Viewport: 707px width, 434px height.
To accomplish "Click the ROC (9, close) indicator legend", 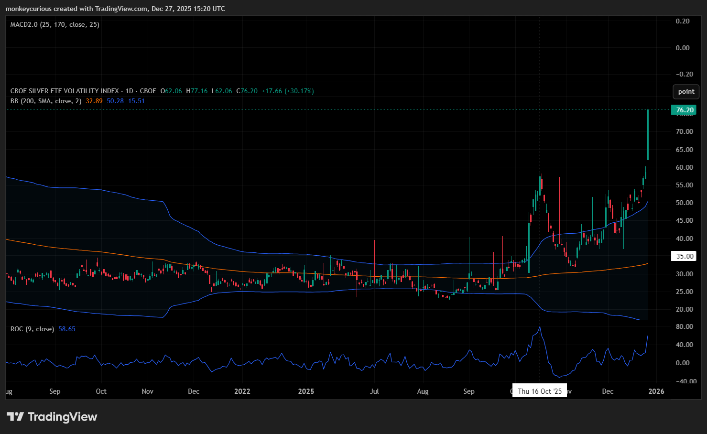I will point(32,329).
